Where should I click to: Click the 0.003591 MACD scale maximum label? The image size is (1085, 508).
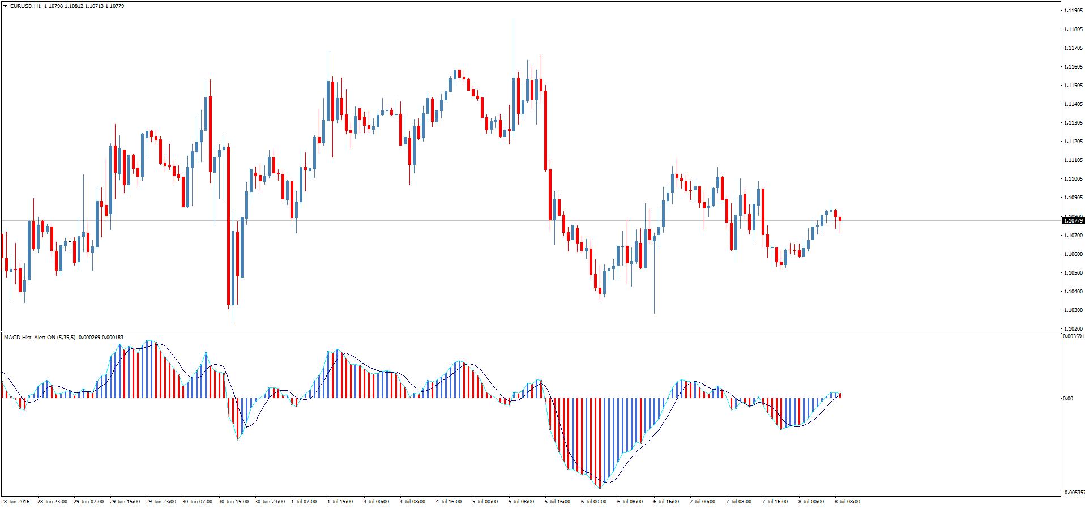point(1074,336)
